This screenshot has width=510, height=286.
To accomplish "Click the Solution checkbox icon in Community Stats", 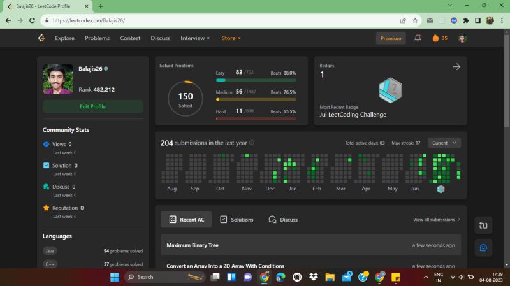I will pos(46,165).
